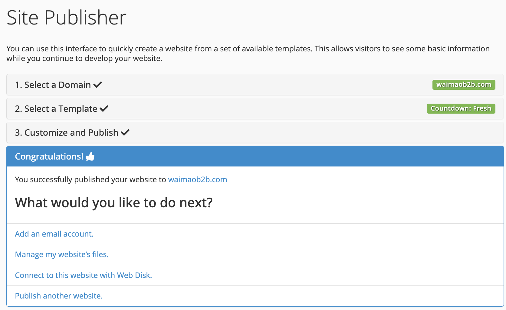This screenshot has width=506, height=310.
Task: Click the What would you like to do next heading
Action: tap(114, 203)
